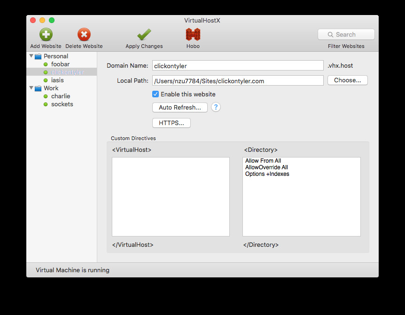Click the Add Website toolbar label
The image size is (405, 315).
pos(46,46)
